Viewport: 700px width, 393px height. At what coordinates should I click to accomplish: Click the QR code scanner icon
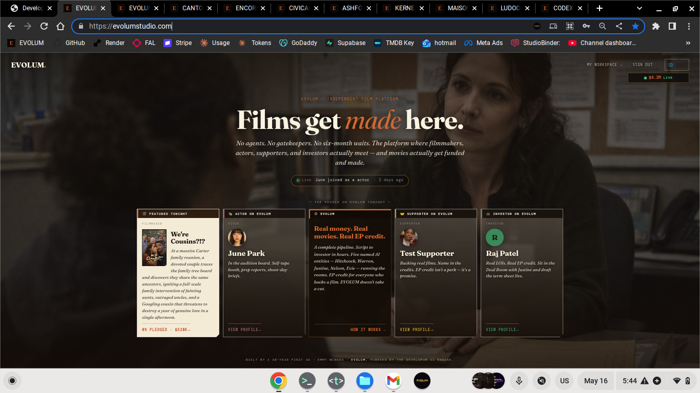coord(570,26)
